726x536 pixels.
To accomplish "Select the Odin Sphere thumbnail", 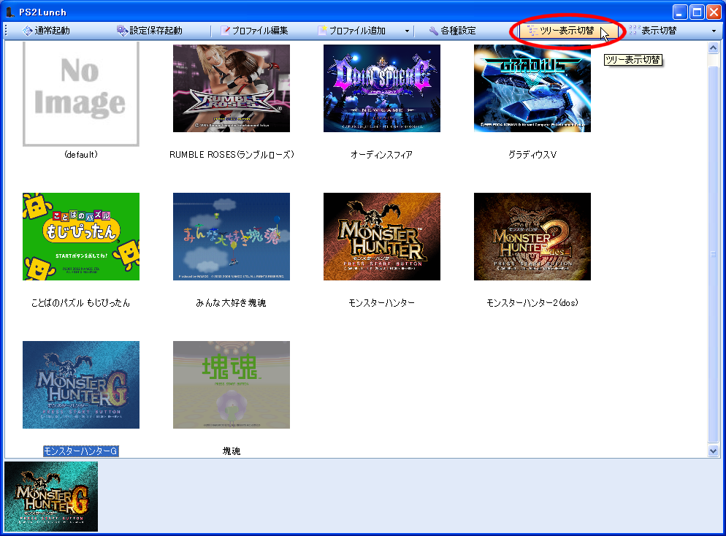I will tap(382, 88).
